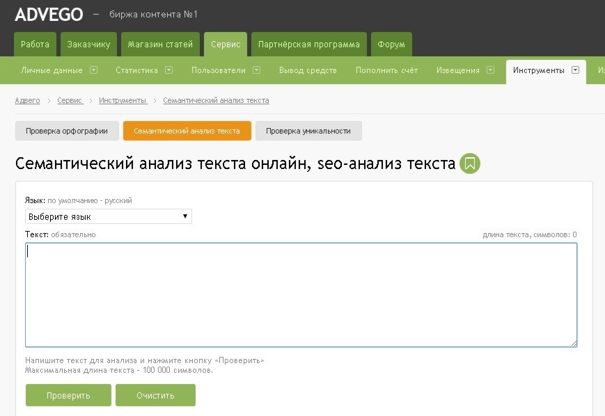Viewport: 605px width, 416px height.
Task: Select Пополнить счёт in the submenu
Action: [x=386, y=70]
